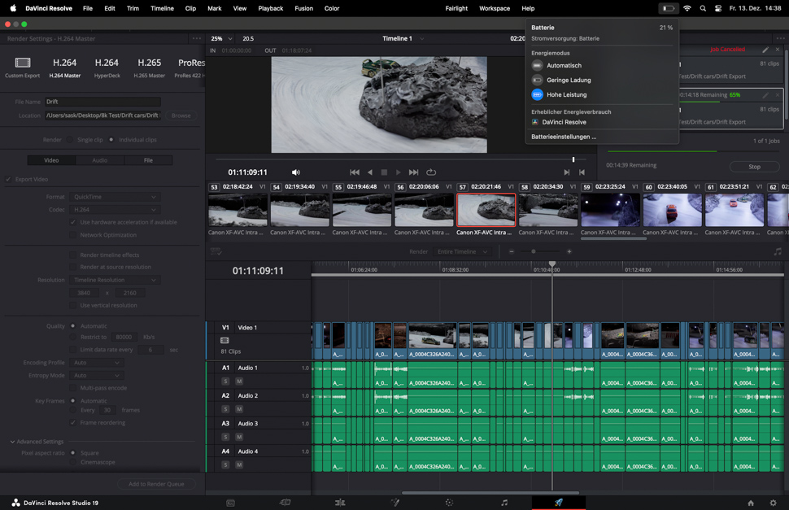
Task: Open Spotlight search in menu bar
Action: (703, 8)
